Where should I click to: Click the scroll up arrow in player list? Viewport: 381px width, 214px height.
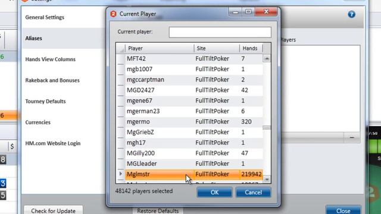pyautogui.click(x=267, y=58)
